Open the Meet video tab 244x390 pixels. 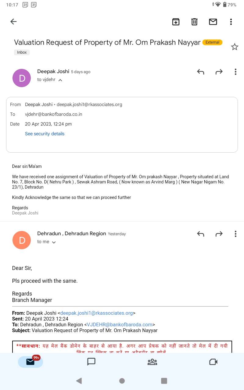point(213,362)
